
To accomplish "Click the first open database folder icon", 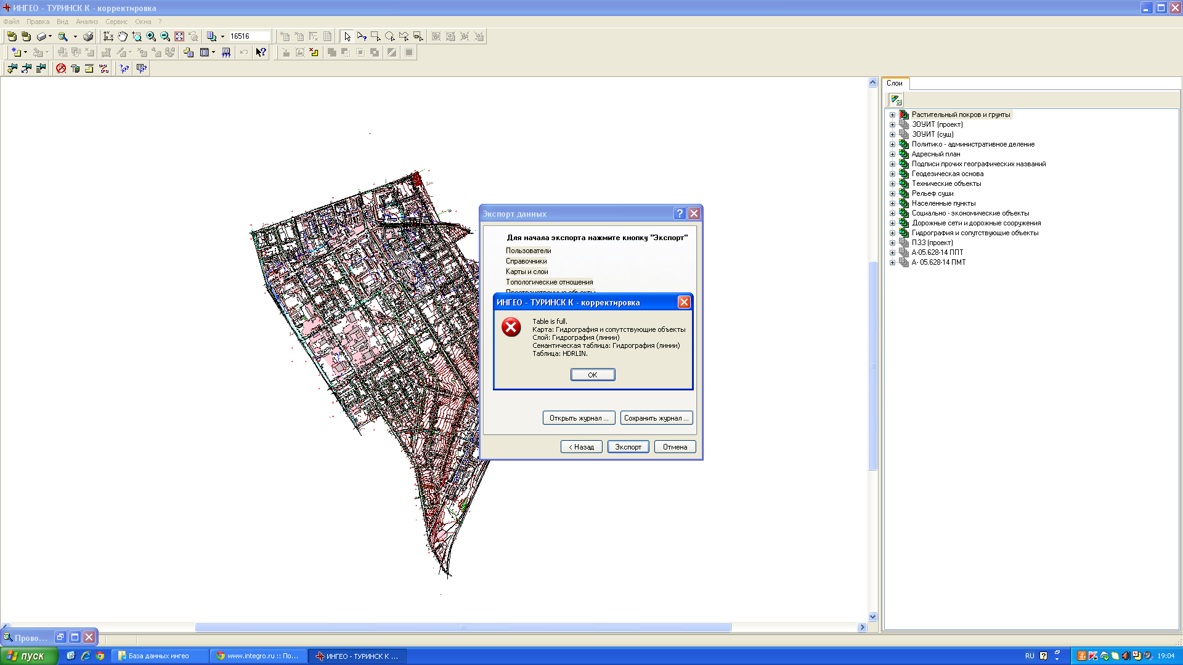I will click(12, 36).
